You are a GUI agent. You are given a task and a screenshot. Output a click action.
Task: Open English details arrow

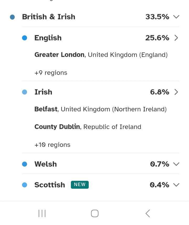coord(176,38)
